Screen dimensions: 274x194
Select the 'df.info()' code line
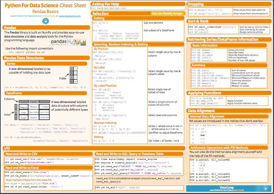pos(201,58)
